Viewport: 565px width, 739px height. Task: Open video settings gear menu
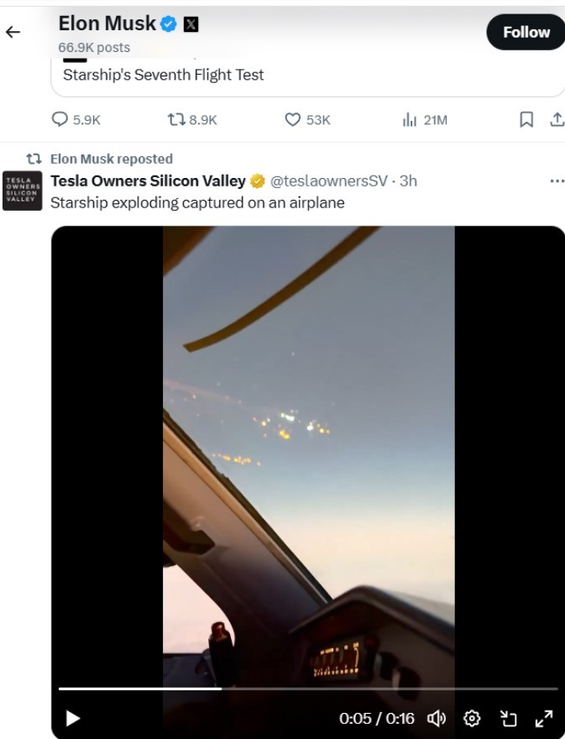(x=472, y=718)
